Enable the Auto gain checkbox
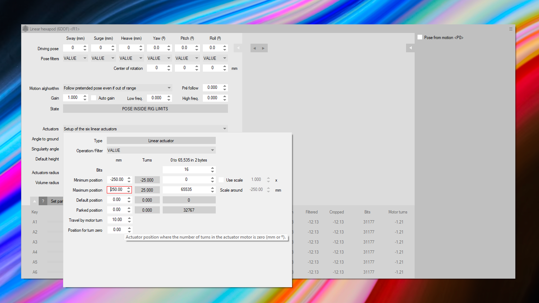This screenshot has width=539, height=303. tap(94, 98)
